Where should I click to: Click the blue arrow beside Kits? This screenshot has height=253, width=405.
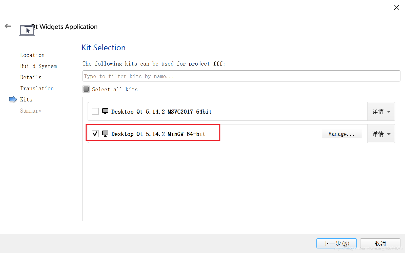pyautogui.click(x=13, y=99)
